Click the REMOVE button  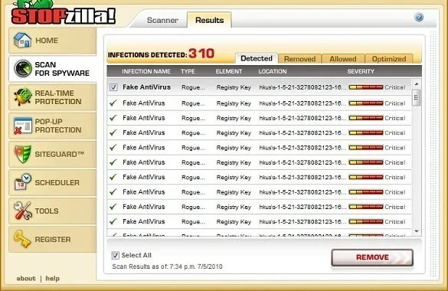372,257
